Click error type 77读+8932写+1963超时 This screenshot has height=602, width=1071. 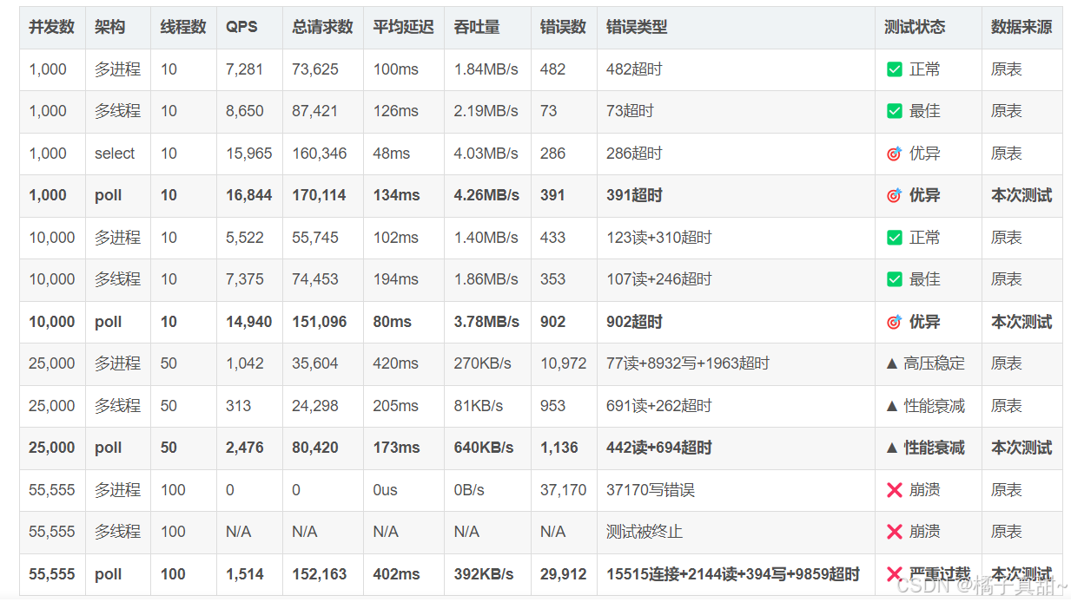tap(688, 363)
